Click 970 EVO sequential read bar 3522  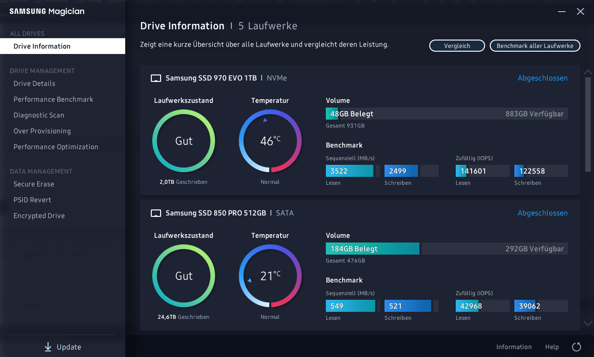pyautogui.click(x=353, y=171)
